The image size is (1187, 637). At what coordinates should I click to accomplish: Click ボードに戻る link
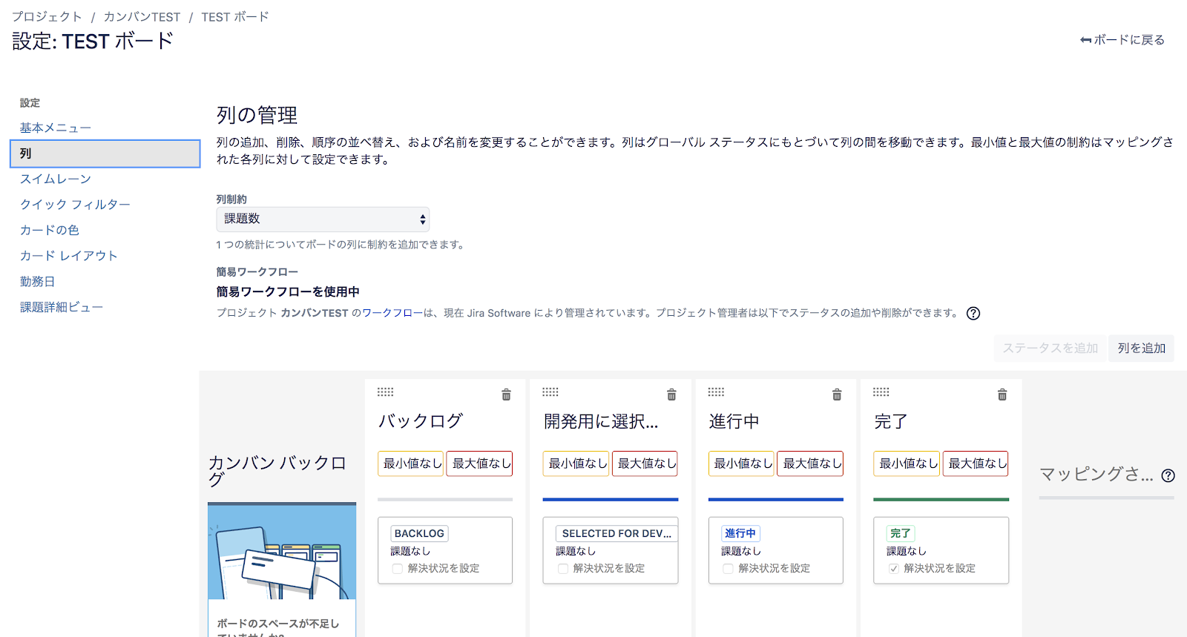tap(1122, 40)
